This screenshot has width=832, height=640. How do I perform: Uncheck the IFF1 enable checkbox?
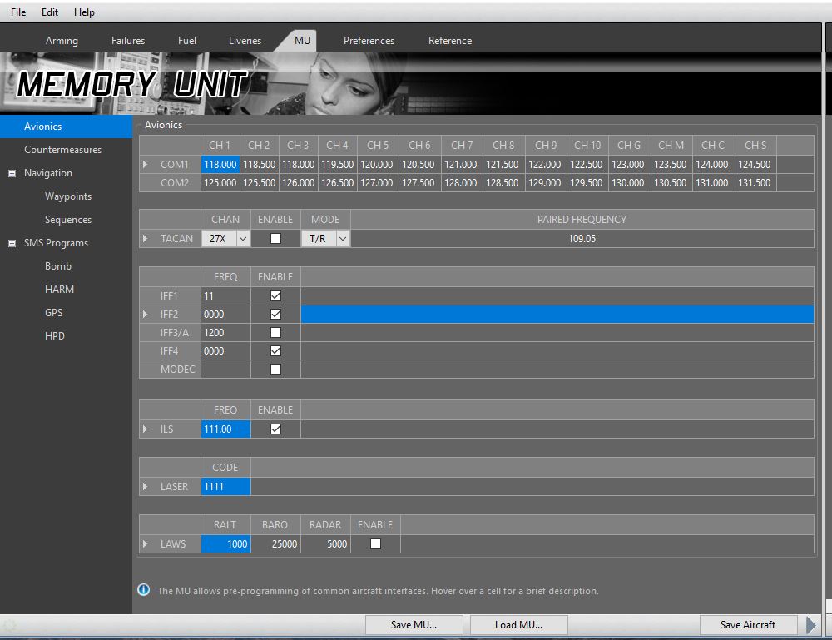pos(275,296)
